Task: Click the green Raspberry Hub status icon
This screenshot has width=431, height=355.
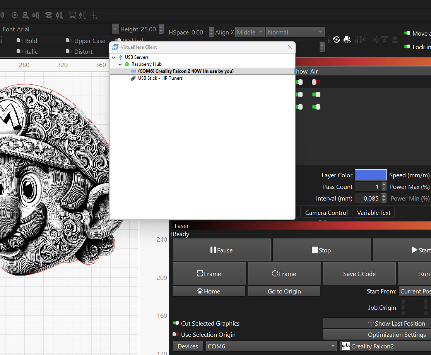Action: click(x=127, y=64)
